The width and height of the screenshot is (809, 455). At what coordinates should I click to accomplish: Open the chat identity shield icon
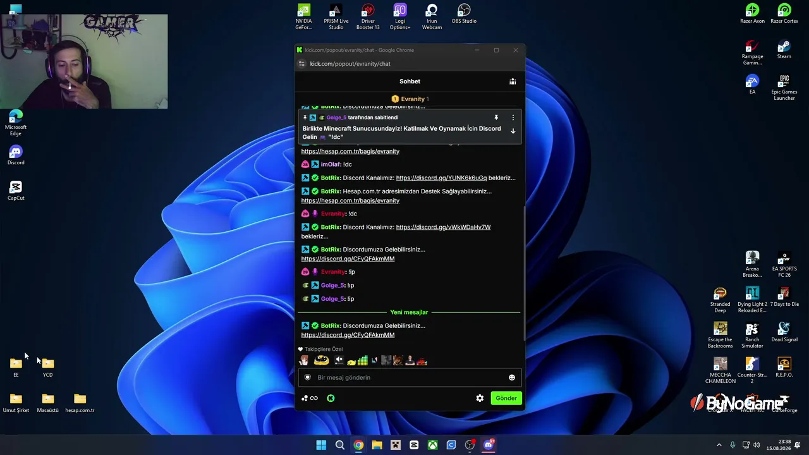308,378
